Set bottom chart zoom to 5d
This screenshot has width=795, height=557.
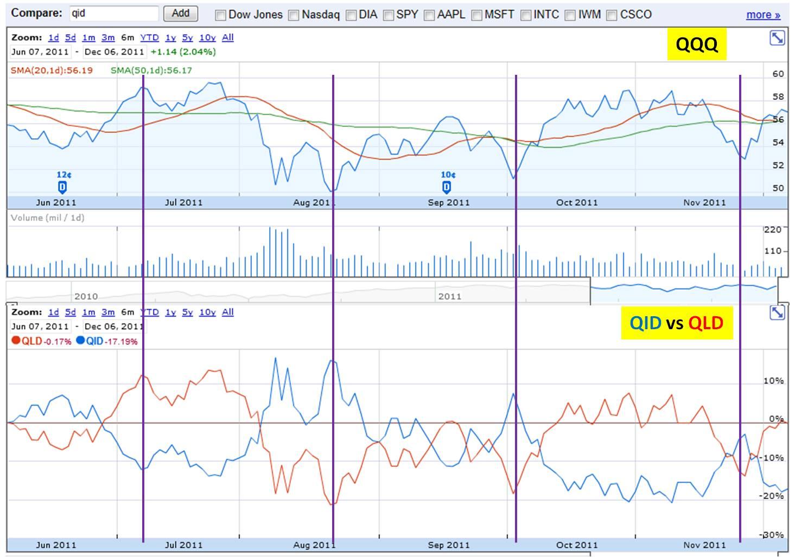click(x=71, y=312)
